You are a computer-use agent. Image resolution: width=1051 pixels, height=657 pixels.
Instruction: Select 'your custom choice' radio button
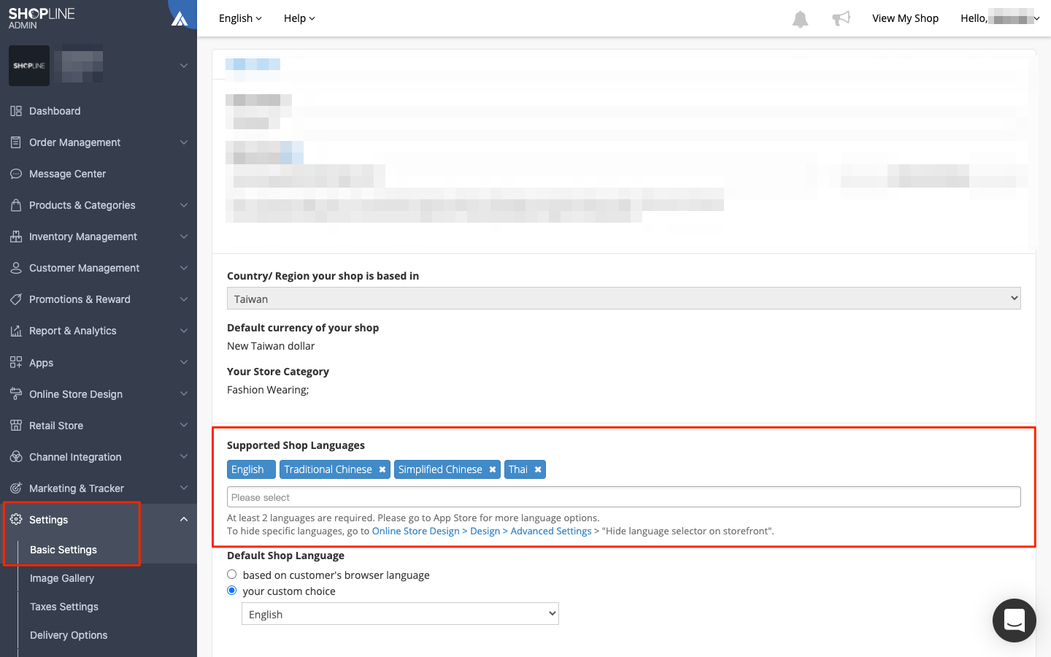[232, 591]
